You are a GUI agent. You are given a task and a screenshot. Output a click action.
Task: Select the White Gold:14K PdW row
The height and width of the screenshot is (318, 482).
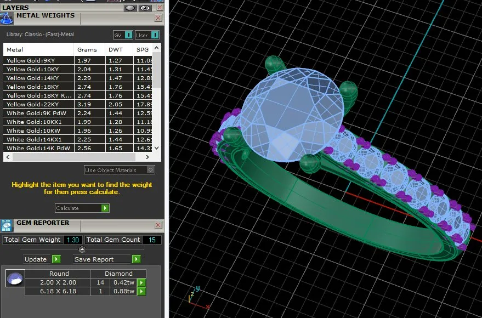pos(78,148)
